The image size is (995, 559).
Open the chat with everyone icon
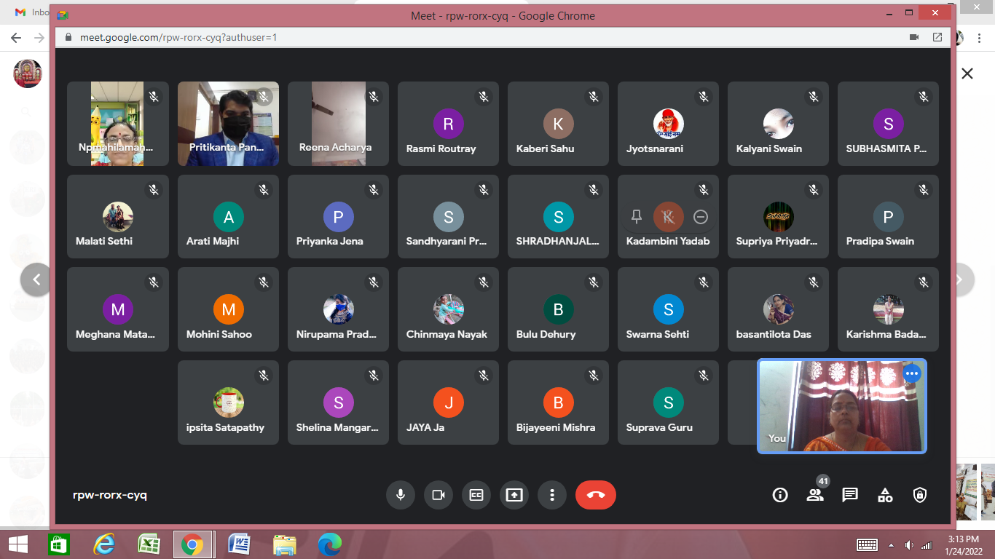pos(850,495)
